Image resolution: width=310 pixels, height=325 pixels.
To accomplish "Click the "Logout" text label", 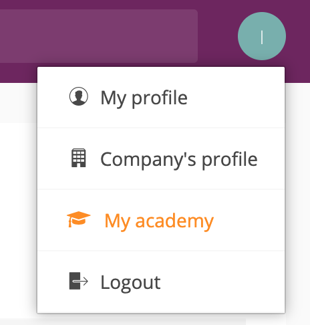I will (130, 282).
